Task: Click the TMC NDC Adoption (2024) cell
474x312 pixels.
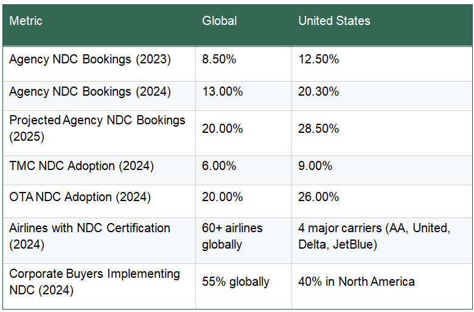Action: pos(82,166)
